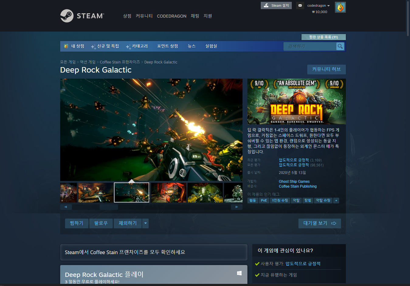Click the Deep Rock Galactic breadcrumb
The height and width of the screenshot is (286, 410).
pos(161,62)
